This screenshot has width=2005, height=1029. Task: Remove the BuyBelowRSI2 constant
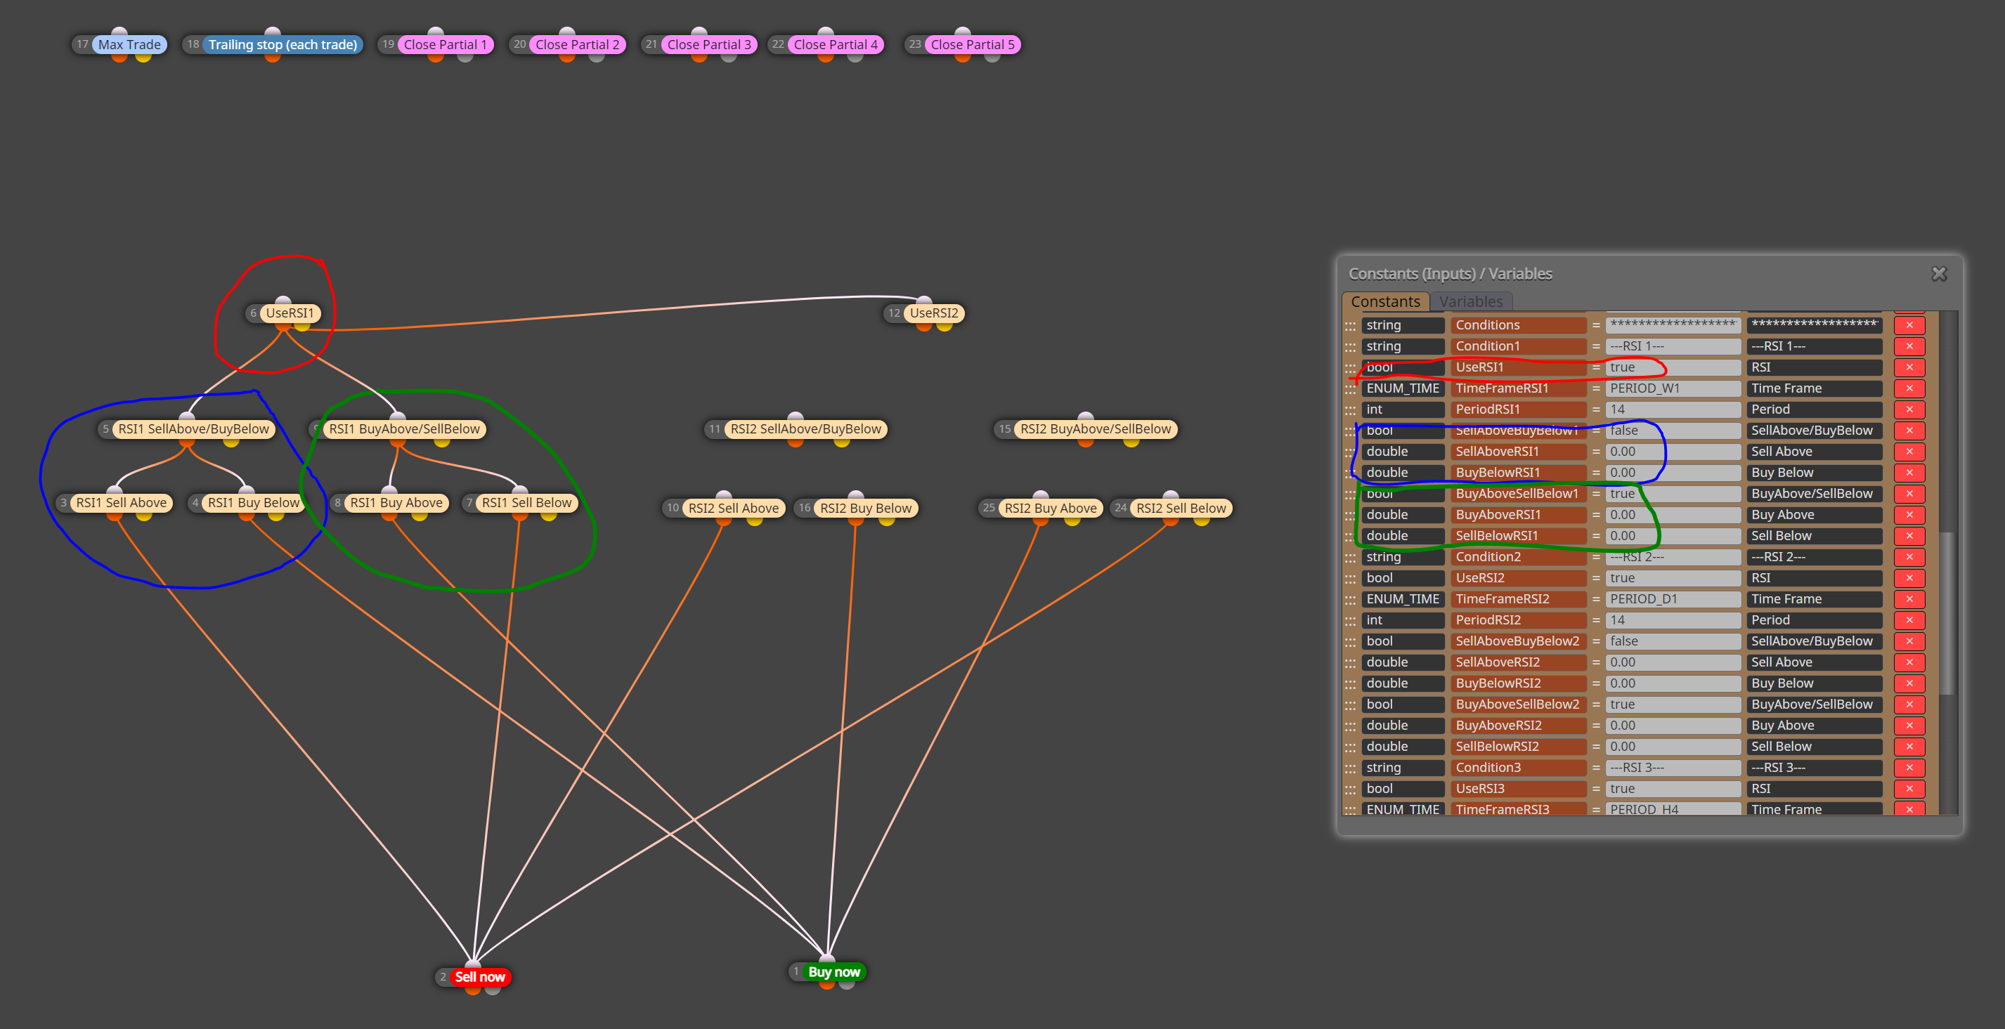click(1909, 683)
